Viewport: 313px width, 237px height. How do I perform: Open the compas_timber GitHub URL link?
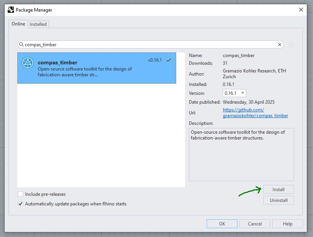click(255, 113)
